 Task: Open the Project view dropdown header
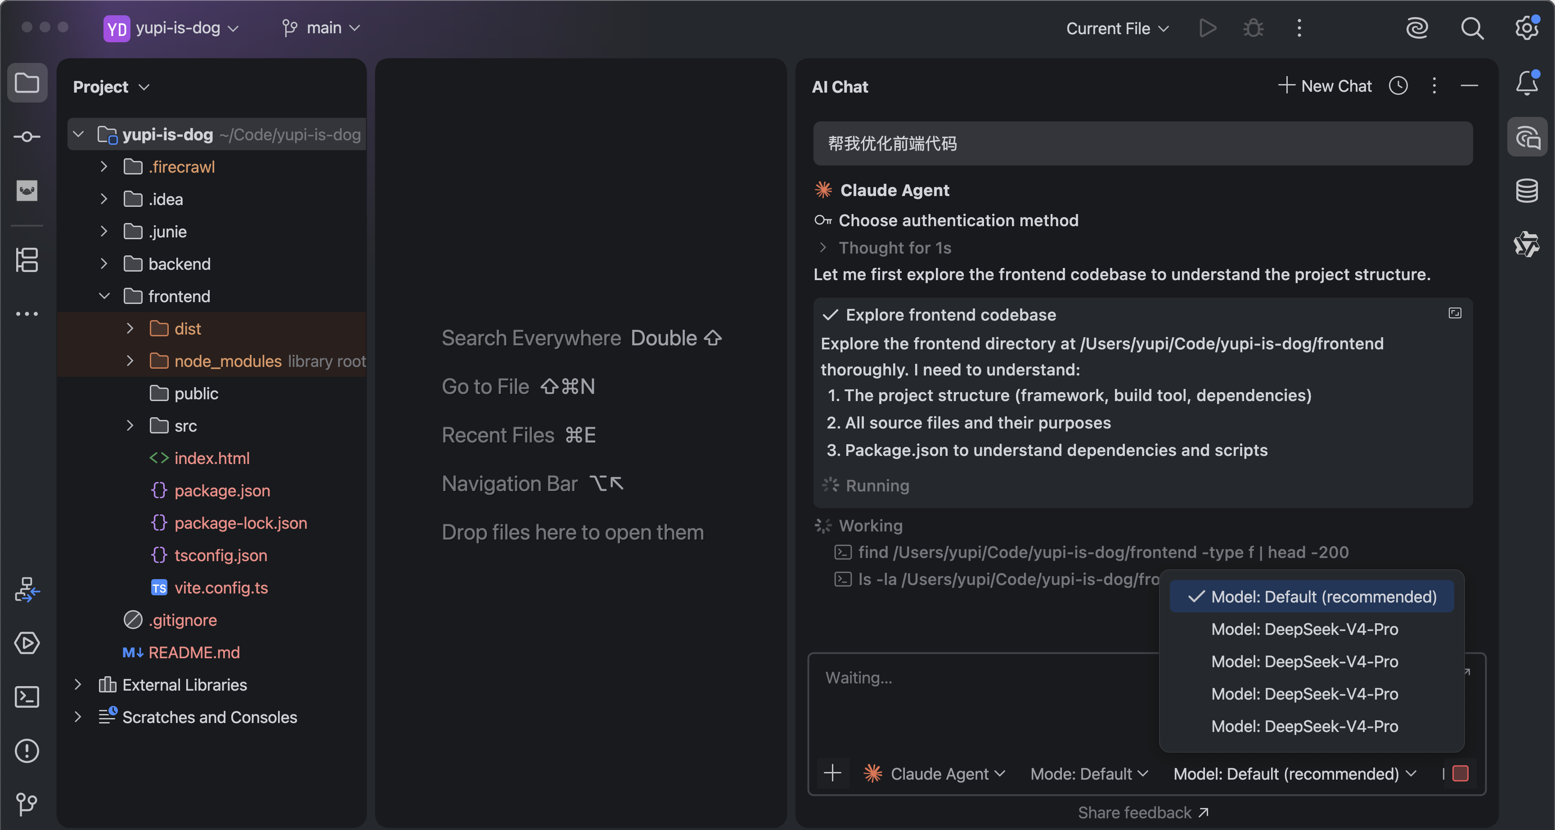pos(112,87)
